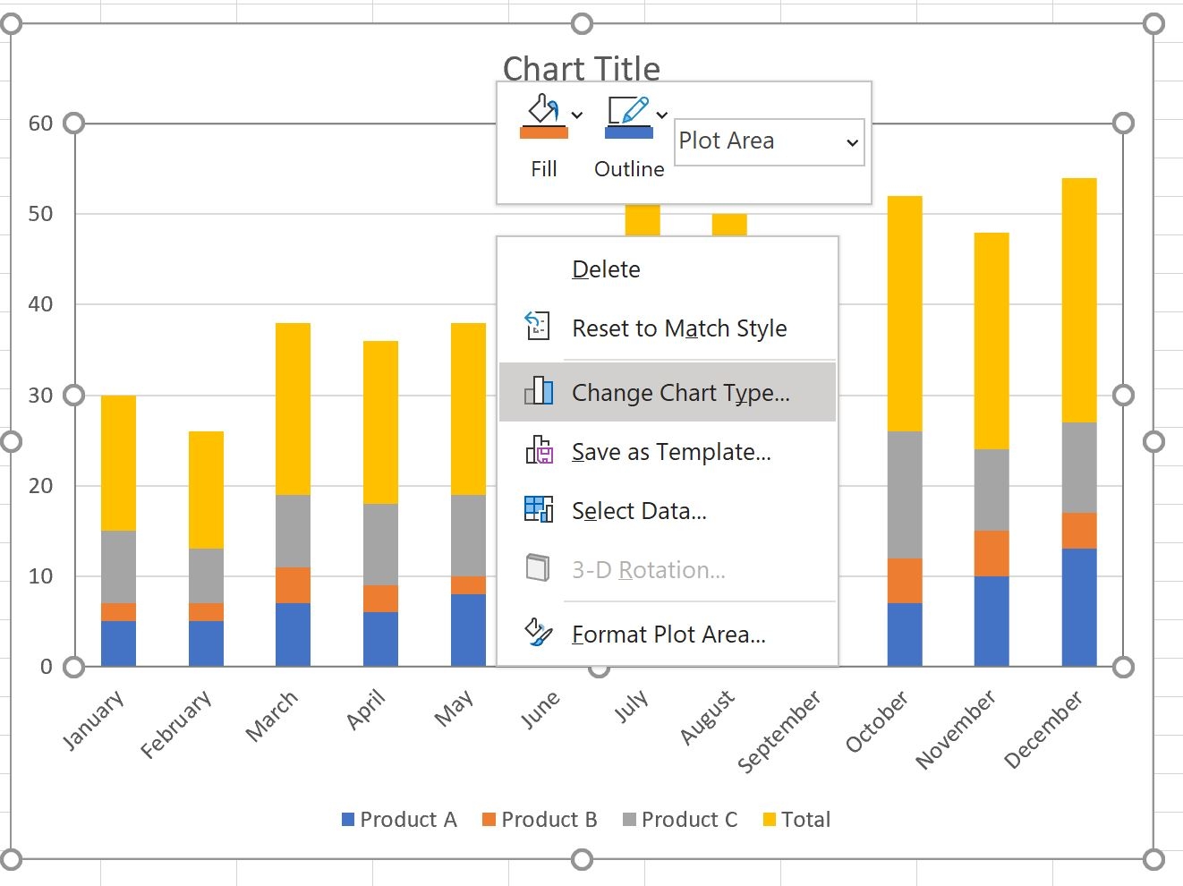This screenshot has height=886, width=1183.
Task: Click the Format Plot Area icon
Action: pyautogui.click(x=538, y=634)
